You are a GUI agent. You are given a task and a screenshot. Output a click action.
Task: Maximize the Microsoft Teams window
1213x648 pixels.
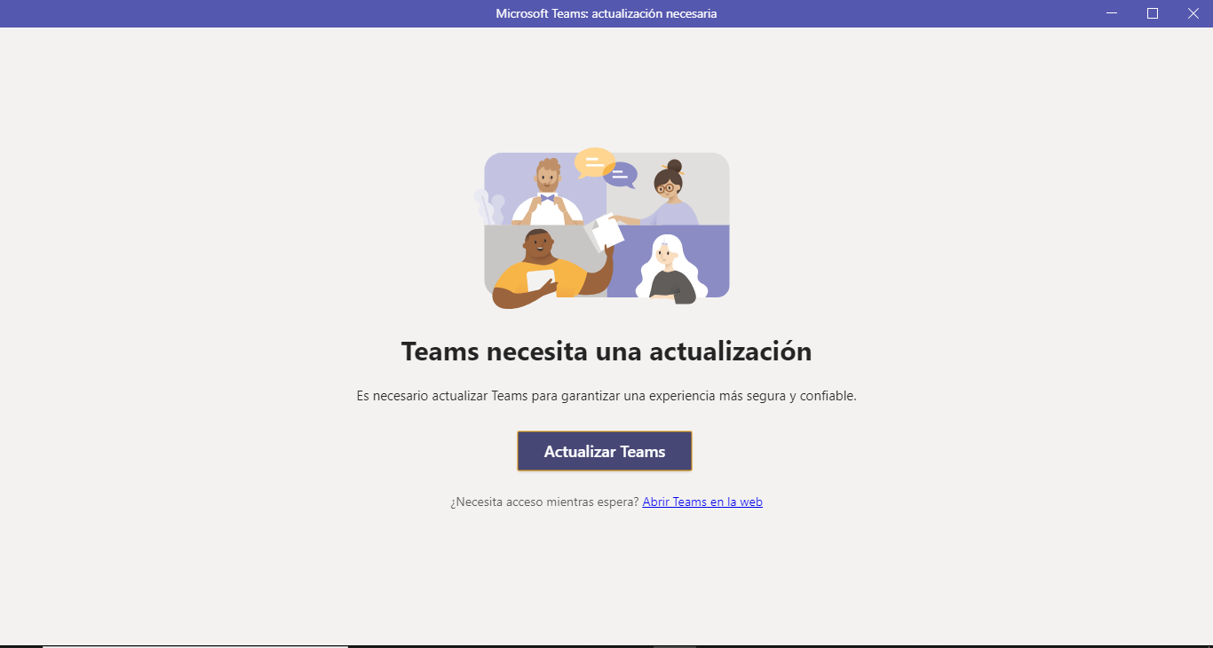tap(1153, 13)
